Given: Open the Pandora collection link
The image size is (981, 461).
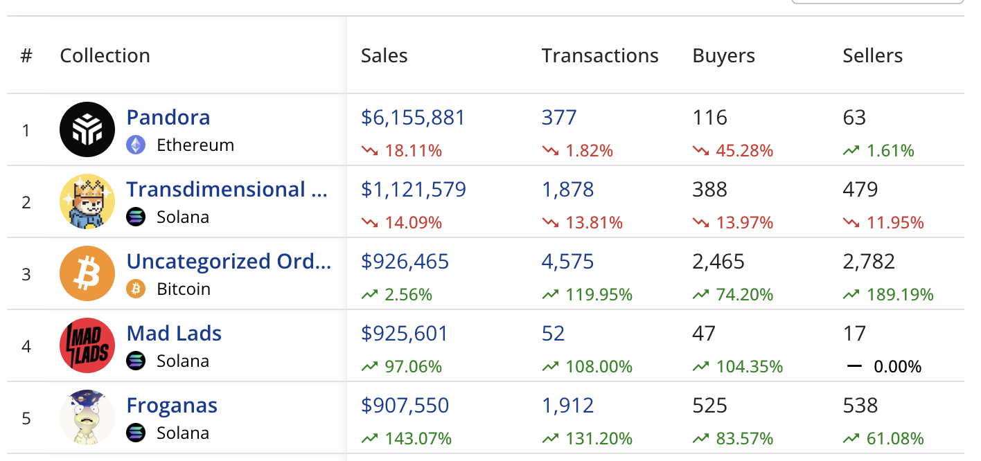Looking at the screenshot, I should click(x=168, y=117).
